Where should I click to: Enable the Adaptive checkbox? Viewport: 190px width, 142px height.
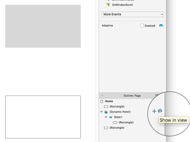coord(142,26)
